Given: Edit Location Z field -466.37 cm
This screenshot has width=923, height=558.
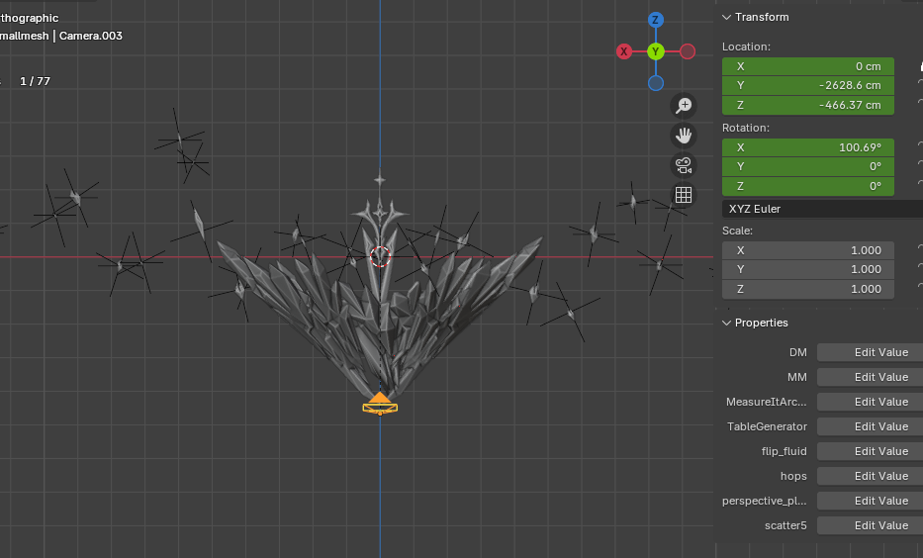Looking at the screenshot, I should point(808,105).
